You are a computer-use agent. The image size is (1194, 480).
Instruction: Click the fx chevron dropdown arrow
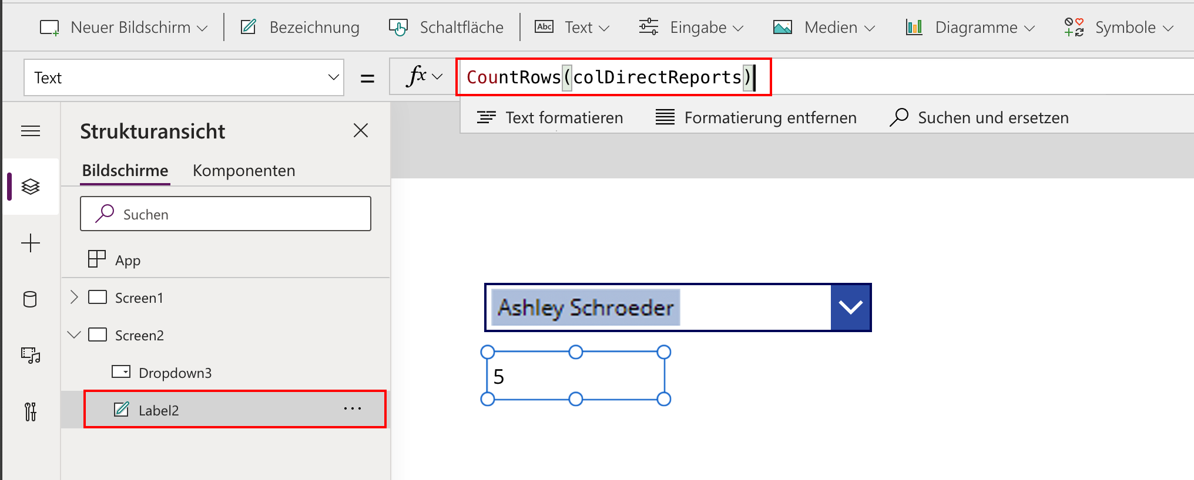coord(438,77)
